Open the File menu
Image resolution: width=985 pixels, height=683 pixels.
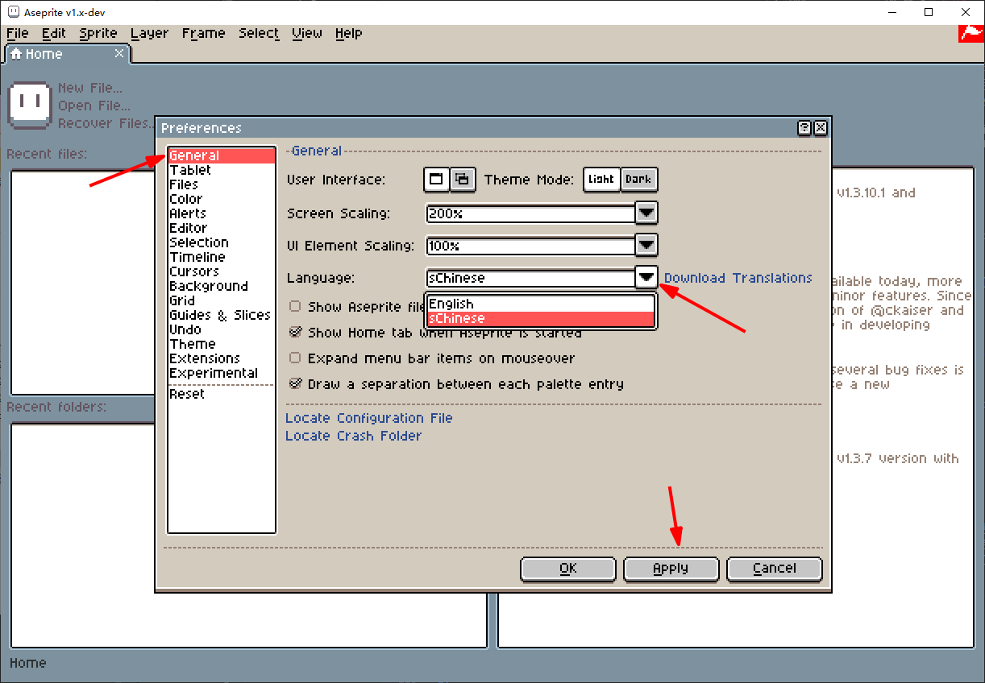(18, 33)
